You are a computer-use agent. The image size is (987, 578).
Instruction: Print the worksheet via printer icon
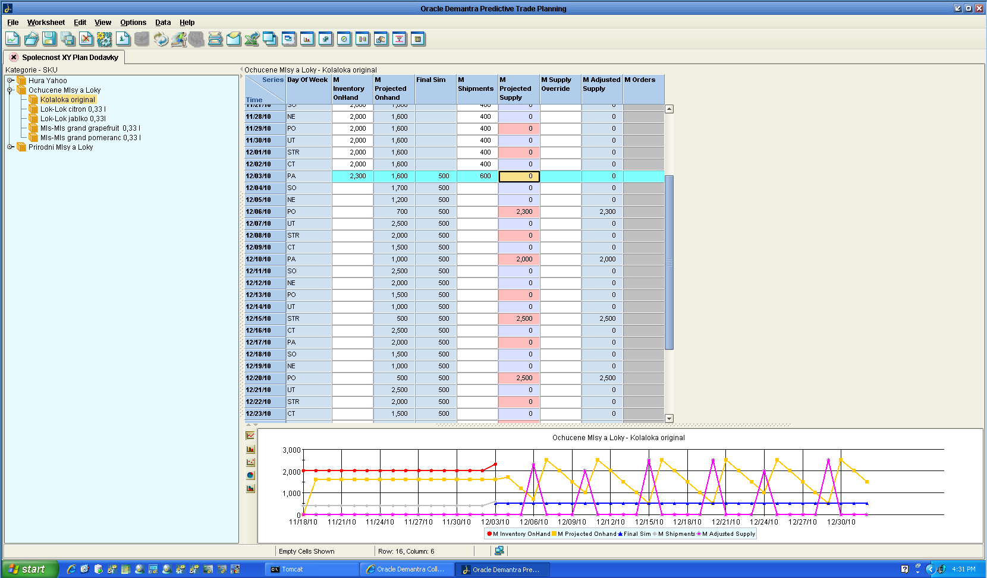tap(215, 39)
